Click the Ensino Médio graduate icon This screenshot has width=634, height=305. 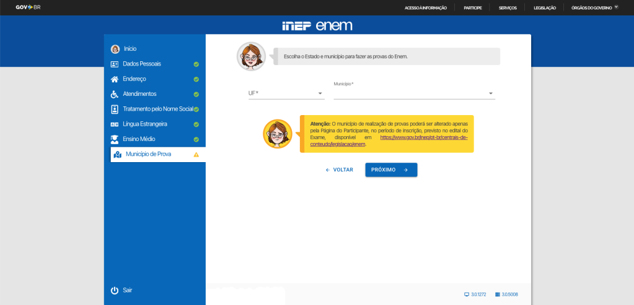[115, 139]
